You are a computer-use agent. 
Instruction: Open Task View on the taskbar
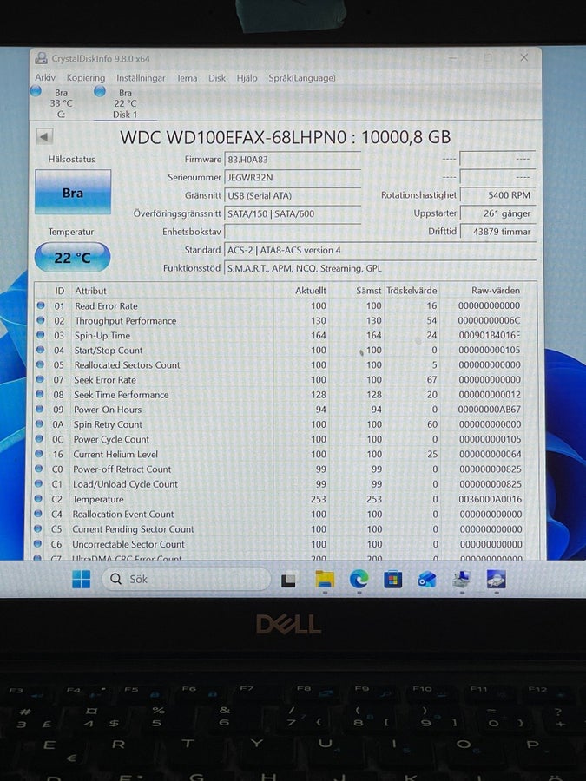[288, 580]
